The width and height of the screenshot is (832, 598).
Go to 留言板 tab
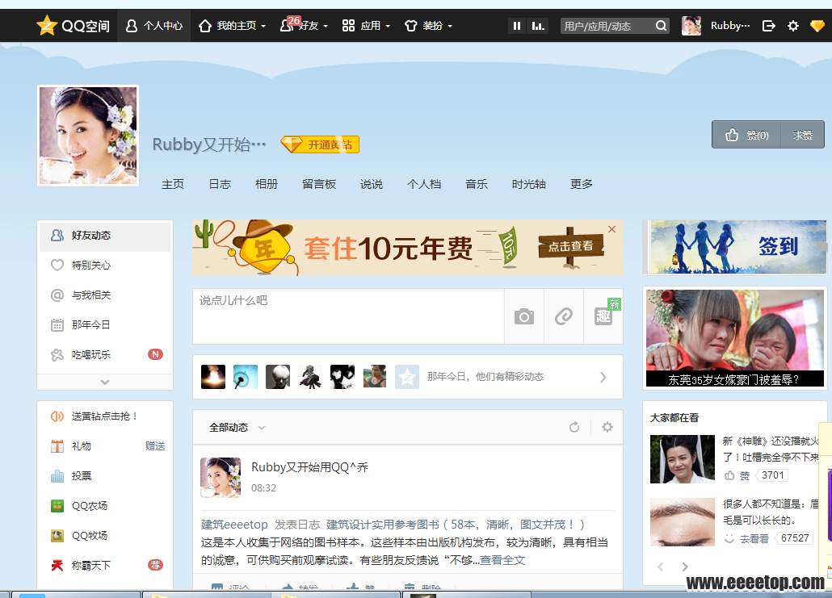pos(319,184)
